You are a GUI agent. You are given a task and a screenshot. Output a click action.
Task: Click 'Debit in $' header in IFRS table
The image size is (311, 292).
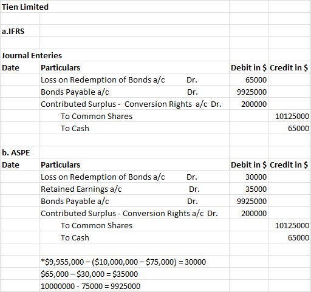[248, 67]
